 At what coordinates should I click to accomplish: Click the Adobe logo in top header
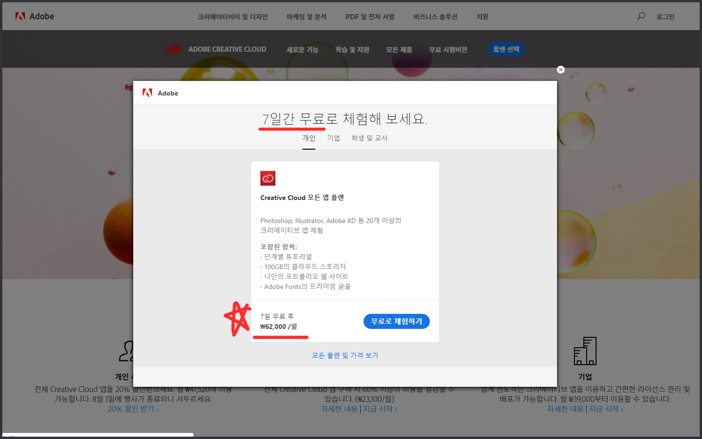[34, 16]
